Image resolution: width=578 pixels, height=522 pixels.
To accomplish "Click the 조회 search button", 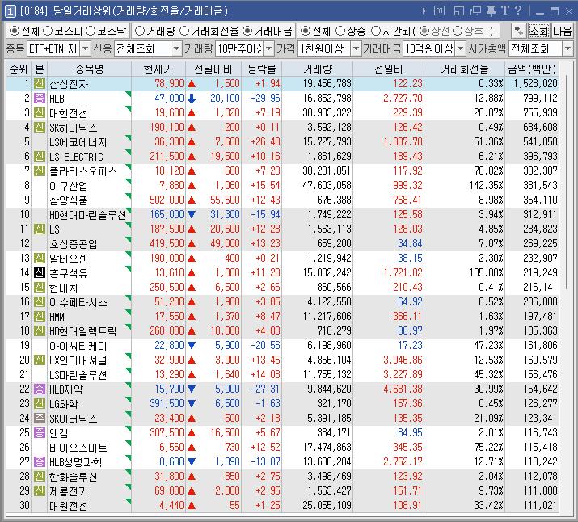I will (x=538, y=31).
